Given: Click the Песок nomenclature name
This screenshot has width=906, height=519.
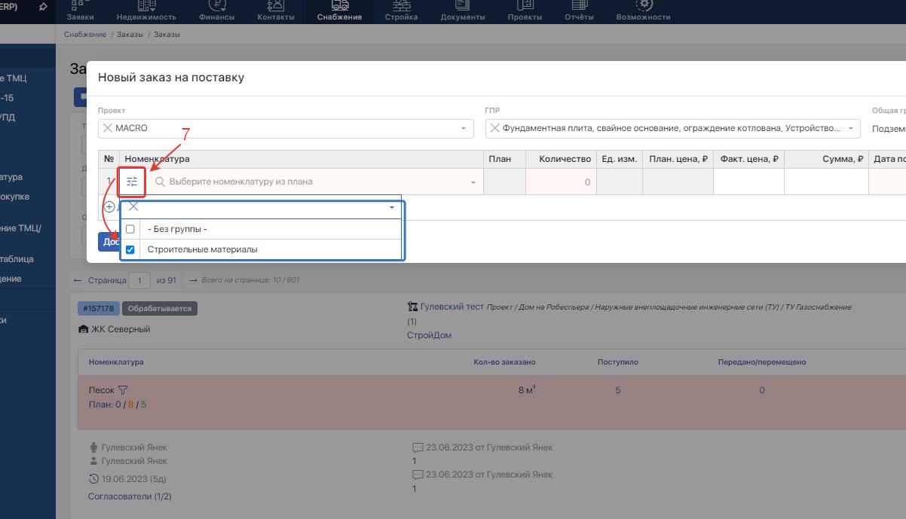Looking at the screenshot, I should click(x=102, y=390).
